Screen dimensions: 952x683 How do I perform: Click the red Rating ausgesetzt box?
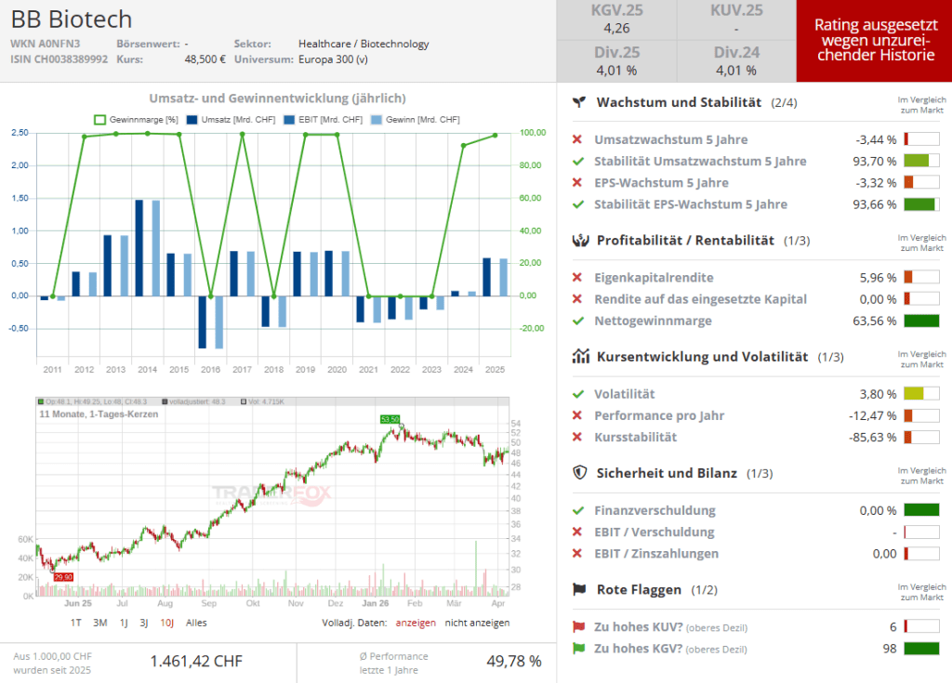(874, 41)
